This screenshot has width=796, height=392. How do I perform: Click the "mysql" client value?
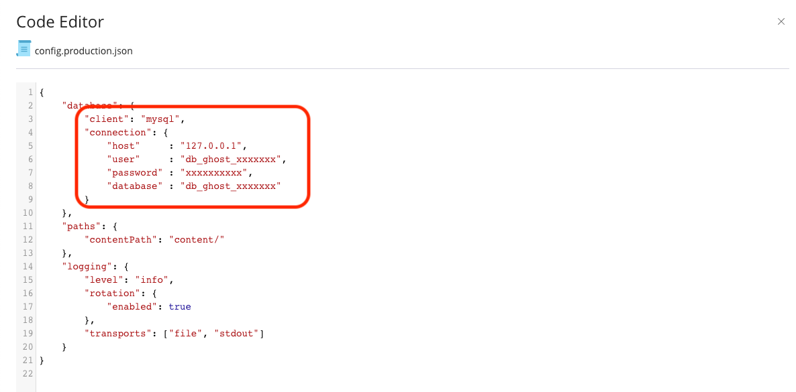tap(160, 119)
